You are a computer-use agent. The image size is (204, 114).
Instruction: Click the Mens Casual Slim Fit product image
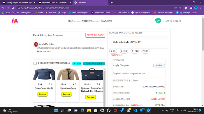click(x=44, y=74)
